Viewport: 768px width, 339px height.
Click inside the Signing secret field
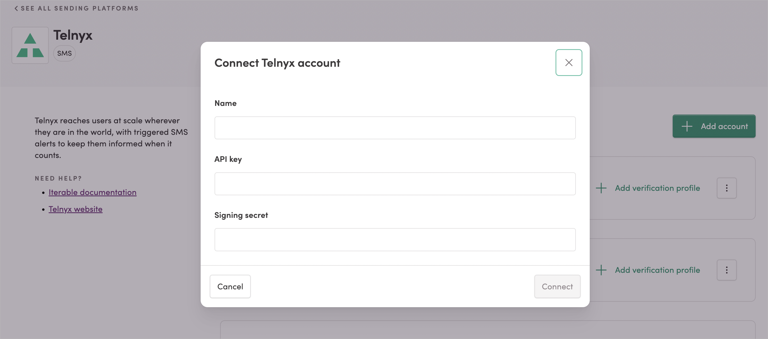click(x=395, y=239)
